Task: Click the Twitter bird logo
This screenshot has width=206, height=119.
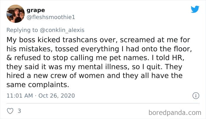Action: [x=195, y=9]
